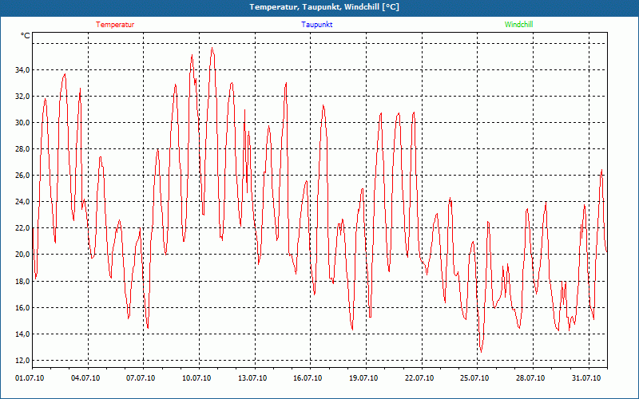
Task: Click the 22.07.10 date label
Action: pyautogui.click(x=419, y=378)
